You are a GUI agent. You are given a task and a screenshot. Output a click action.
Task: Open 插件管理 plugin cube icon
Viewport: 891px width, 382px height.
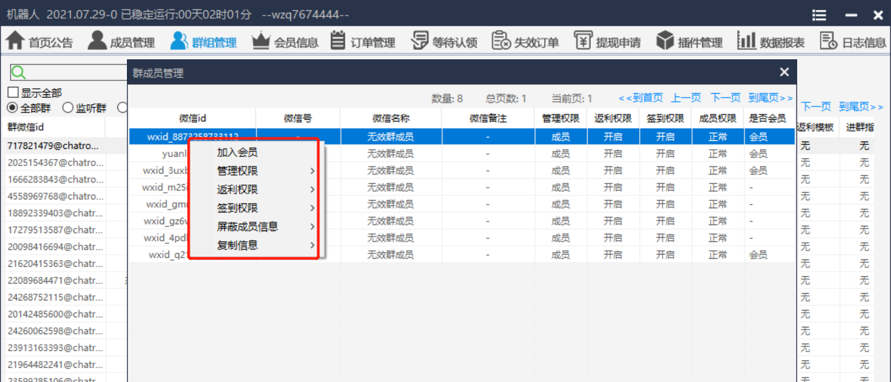click(x=666, y=41)
